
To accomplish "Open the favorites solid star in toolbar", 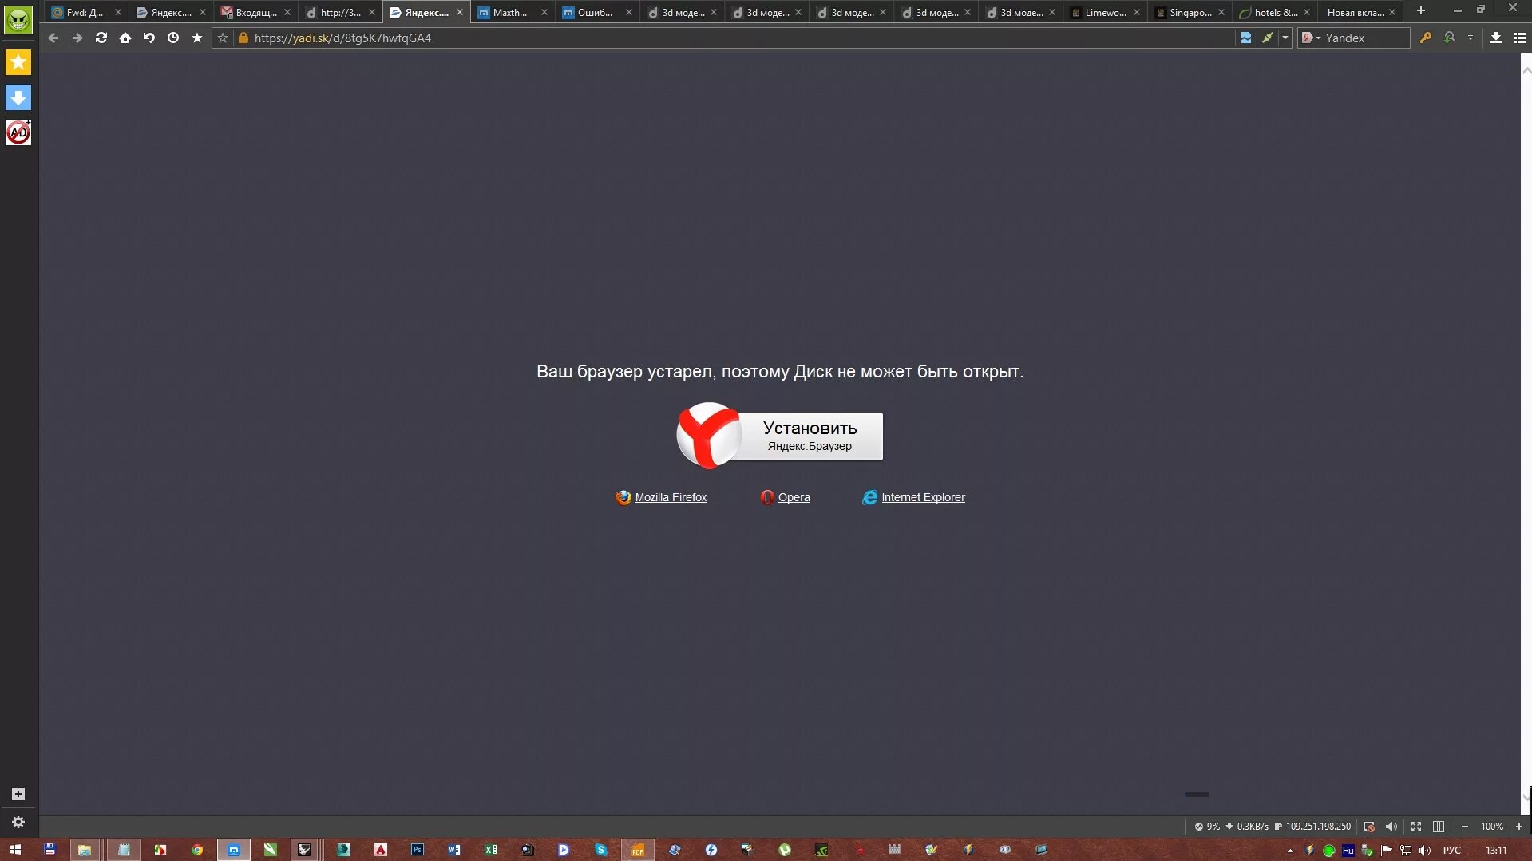I will [197, 38].
